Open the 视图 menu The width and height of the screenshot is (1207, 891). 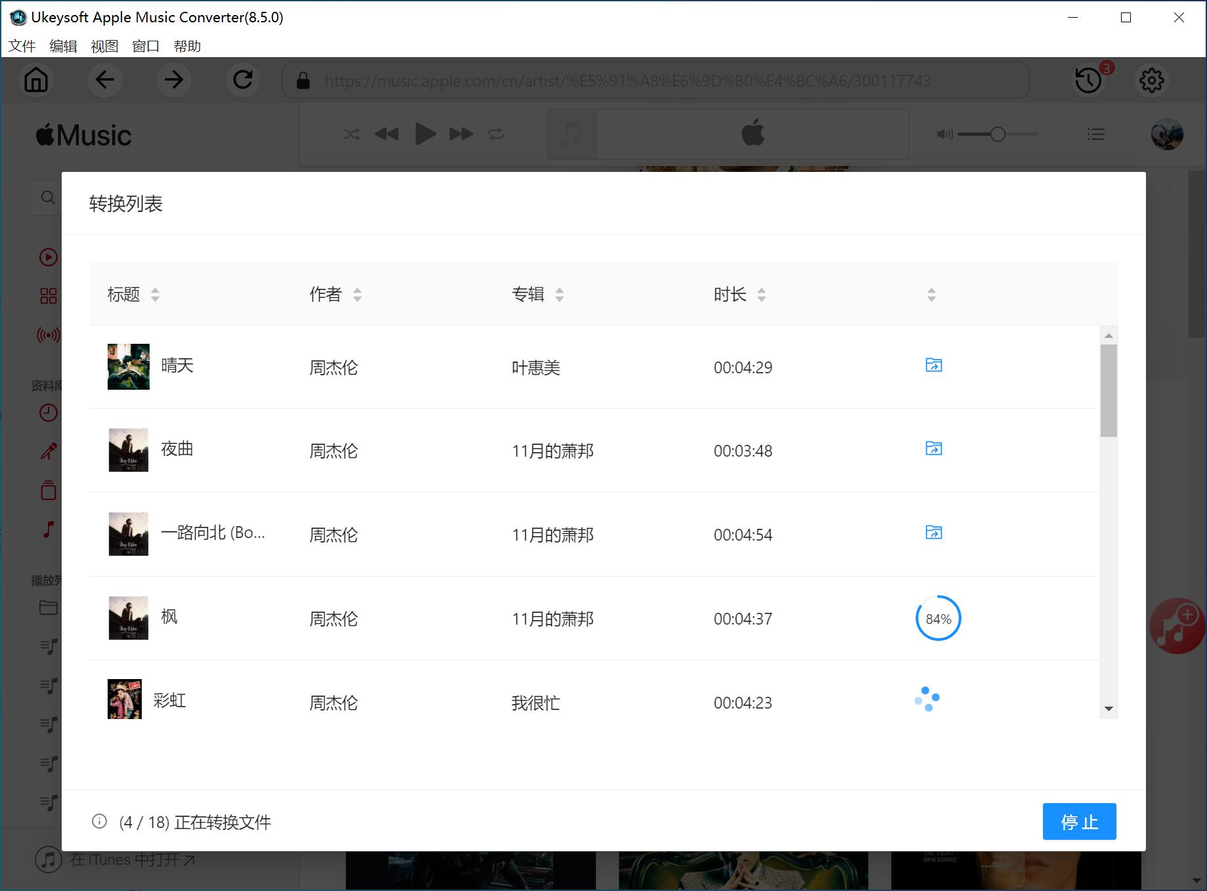click(x=104, y=46)
